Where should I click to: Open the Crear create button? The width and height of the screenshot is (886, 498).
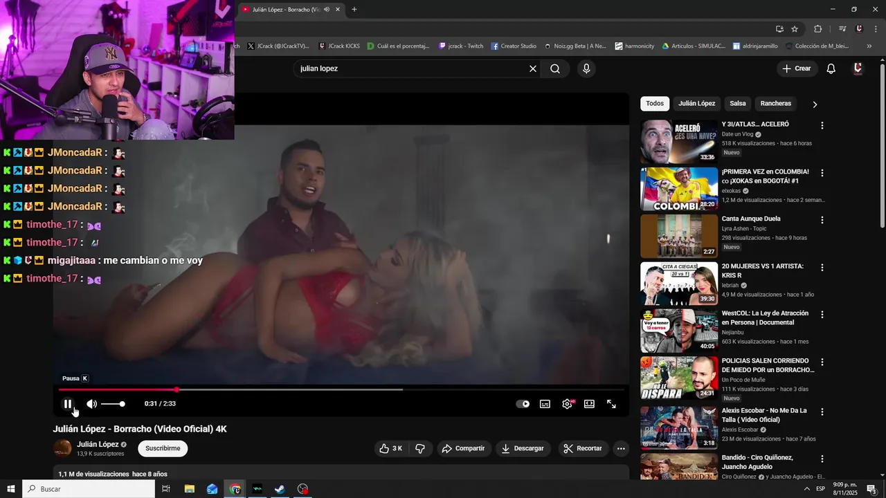[797, 68]
